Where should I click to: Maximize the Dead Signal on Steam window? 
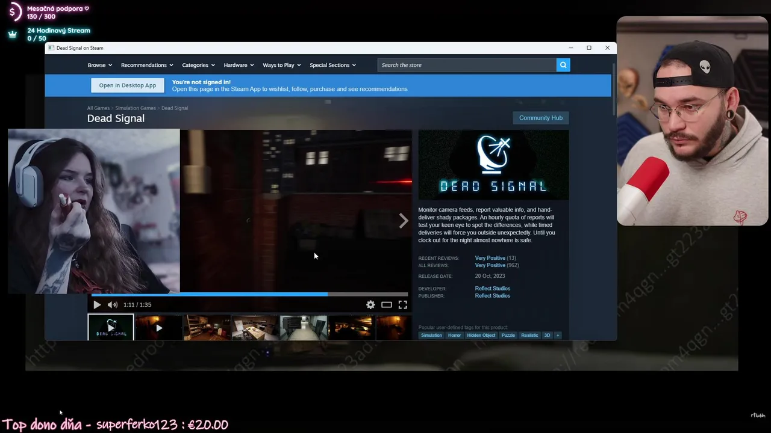pyautogui.click(x=589, y=48)
